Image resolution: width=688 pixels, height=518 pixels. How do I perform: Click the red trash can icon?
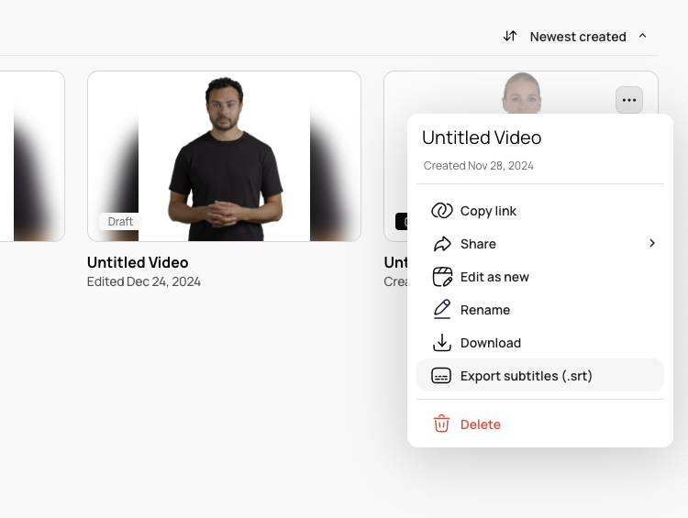(x=441, y=424)
